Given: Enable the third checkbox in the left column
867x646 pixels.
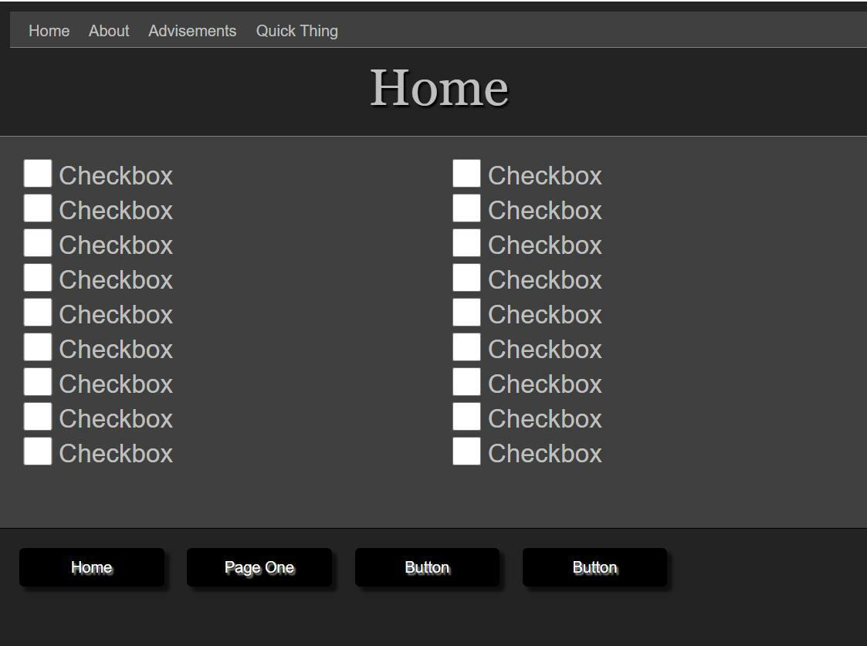Looking at the screenshot, I should click(x=37, y=243).
